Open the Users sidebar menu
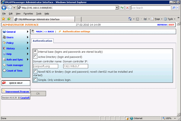The image size is (181, 121). (10, 38)
